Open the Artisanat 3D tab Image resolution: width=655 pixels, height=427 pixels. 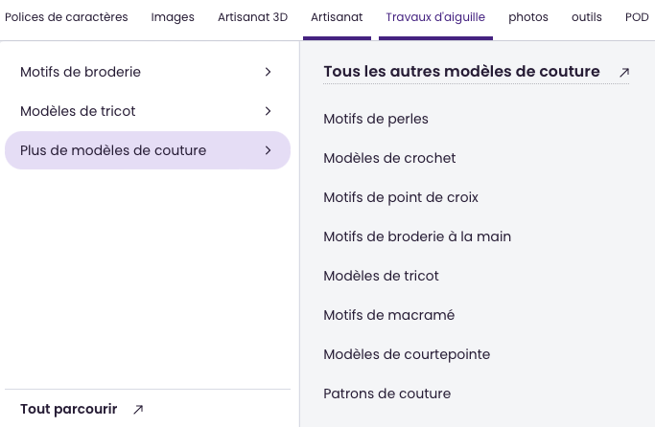click(252, 17)
